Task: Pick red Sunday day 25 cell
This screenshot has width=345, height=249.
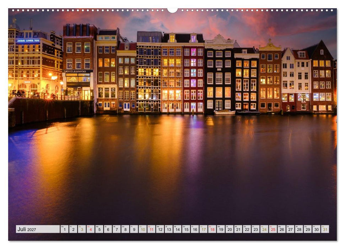Action: coord(273,229)
